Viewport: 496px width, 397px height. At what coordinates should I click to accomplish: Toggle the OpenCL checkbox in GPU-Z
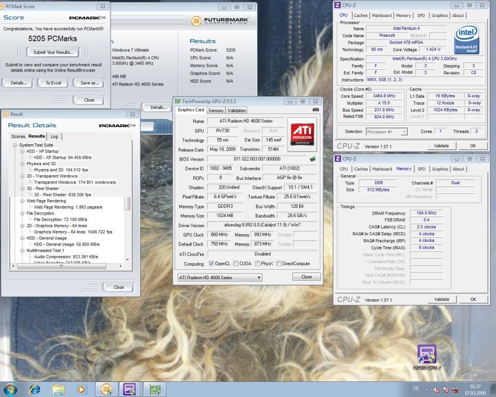coord(211,264)
